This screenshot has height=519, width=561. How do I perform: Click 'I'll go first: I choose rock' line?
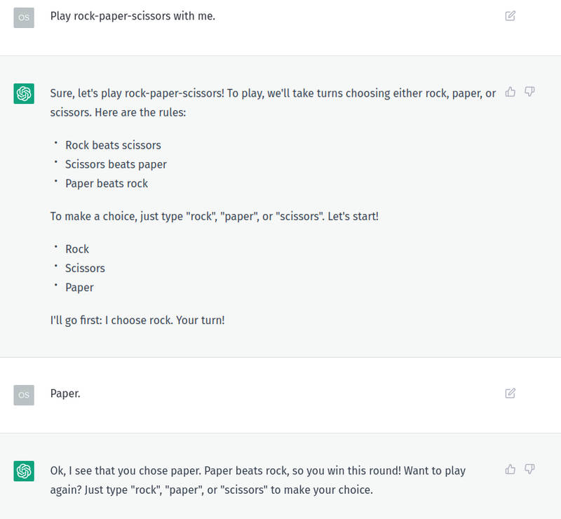(x=137, y=321)
